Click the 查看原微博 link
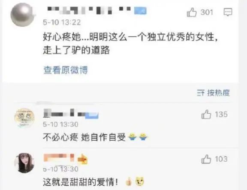This screenshot has height=190, width=247. click(x=65, y=70)
